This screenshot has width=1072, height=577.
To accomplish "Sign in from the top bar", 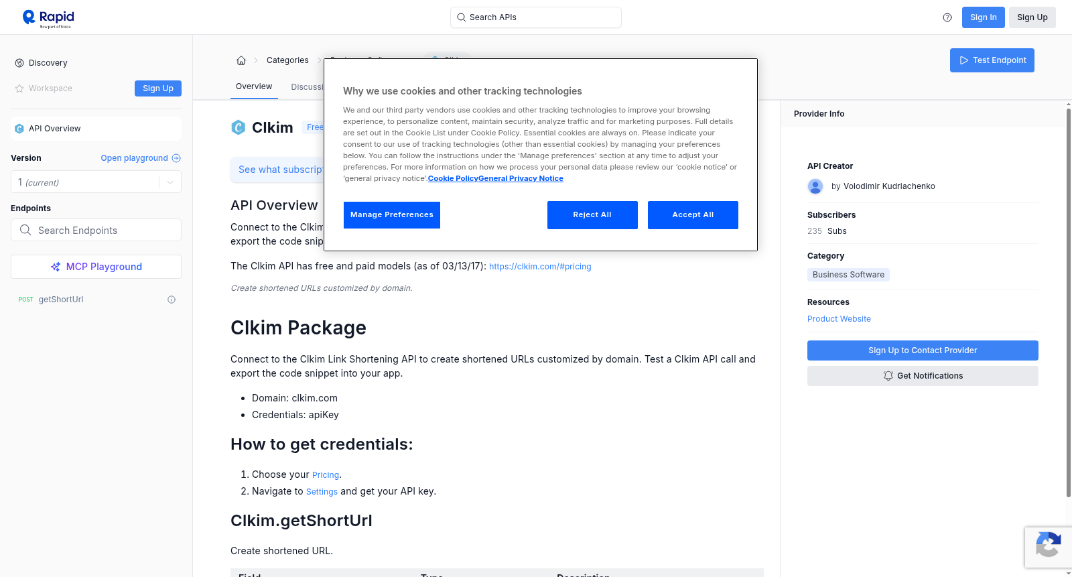I will coord(983,17).
